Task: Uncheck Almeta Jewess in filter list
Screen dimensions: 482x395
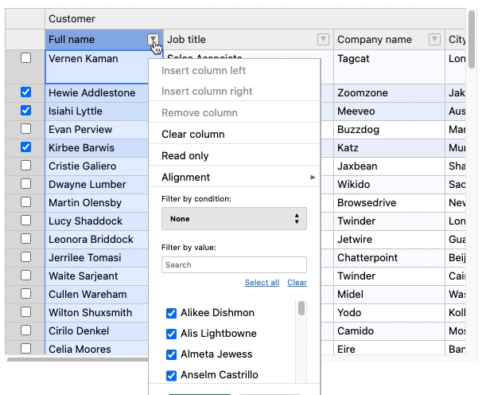Action: [x=171, y=354]
